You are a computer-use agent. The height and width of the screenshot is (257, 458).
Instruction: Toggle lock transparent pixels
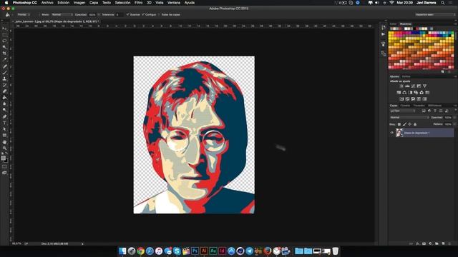pos(399,124)
